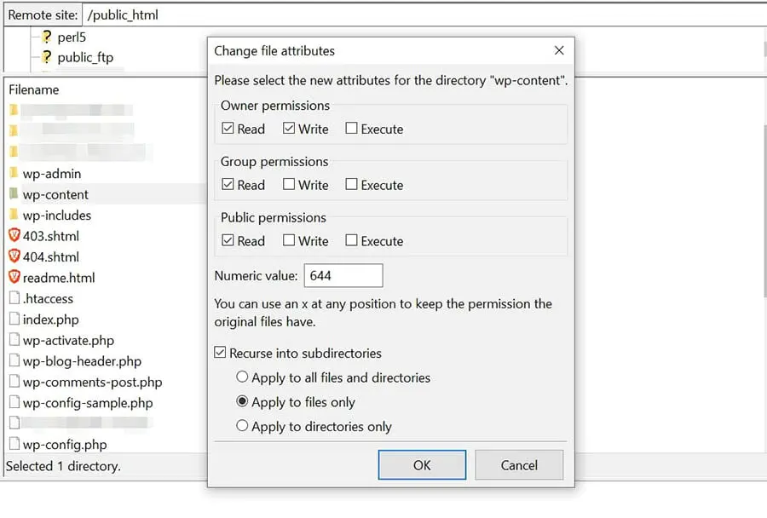767x518 pixels.
Task: Enable Owner Execute permission checkbox
Action: point(352,129)
